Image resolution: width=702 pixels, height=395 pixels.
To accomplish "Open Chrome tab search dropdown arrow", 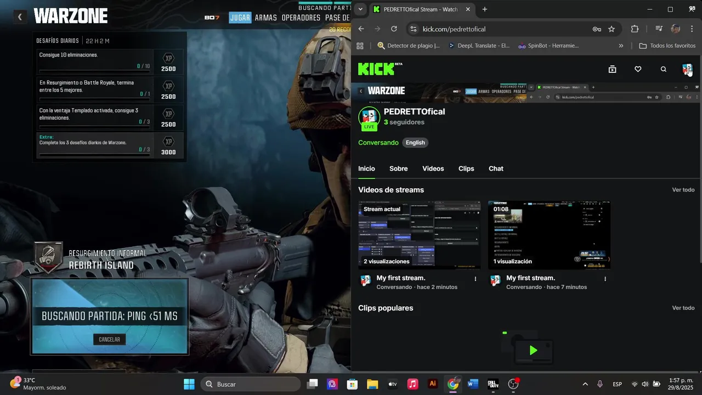I will [x=360, y=9].
